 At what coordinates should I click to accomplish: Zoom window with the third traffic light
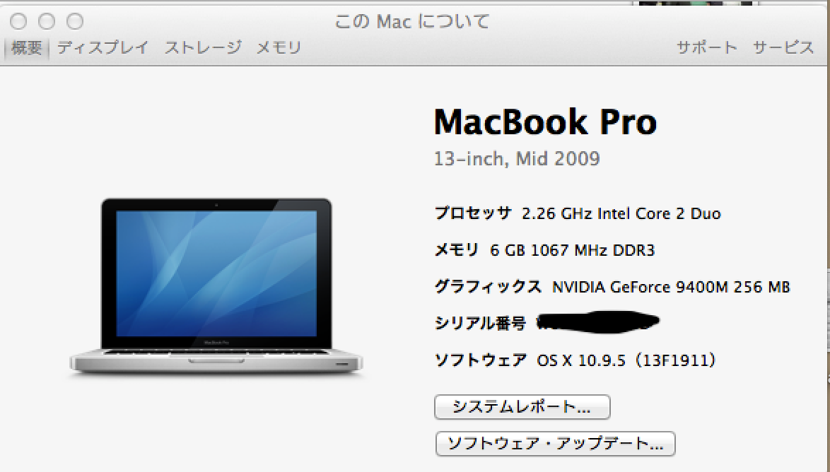pyautogui.click(x=75, y=21)
